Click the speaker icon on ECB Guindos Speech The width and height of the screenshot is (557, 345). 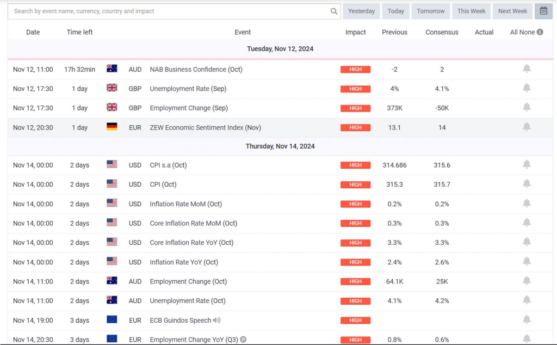pyautogui.click(x=216, y=320)
